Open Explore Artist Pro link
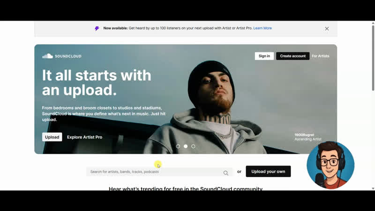Image resolution: width=375 pixels, height=211 pixels. tap(85, 137)
